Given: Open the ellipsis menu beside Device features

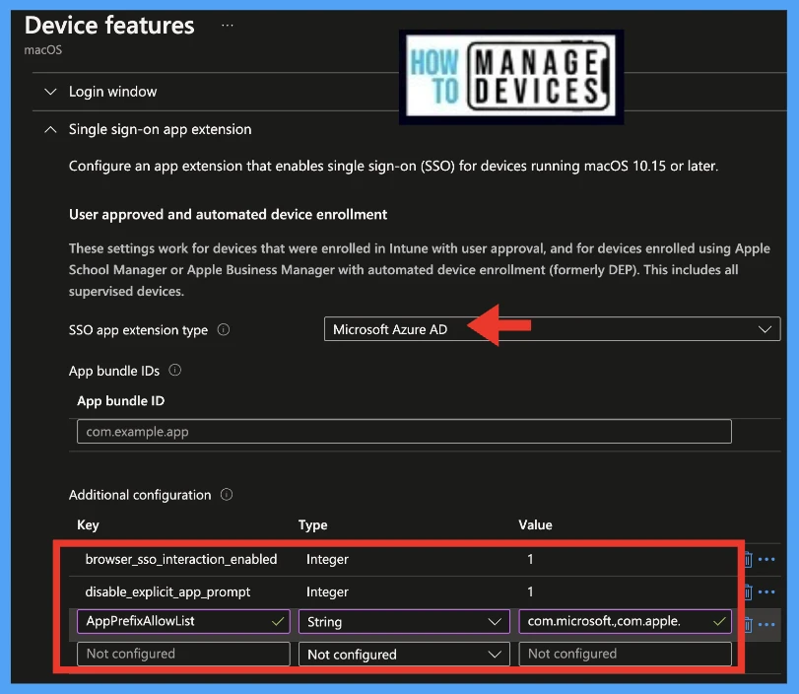Looking at the screenshot, I should [x=228, y=25].
